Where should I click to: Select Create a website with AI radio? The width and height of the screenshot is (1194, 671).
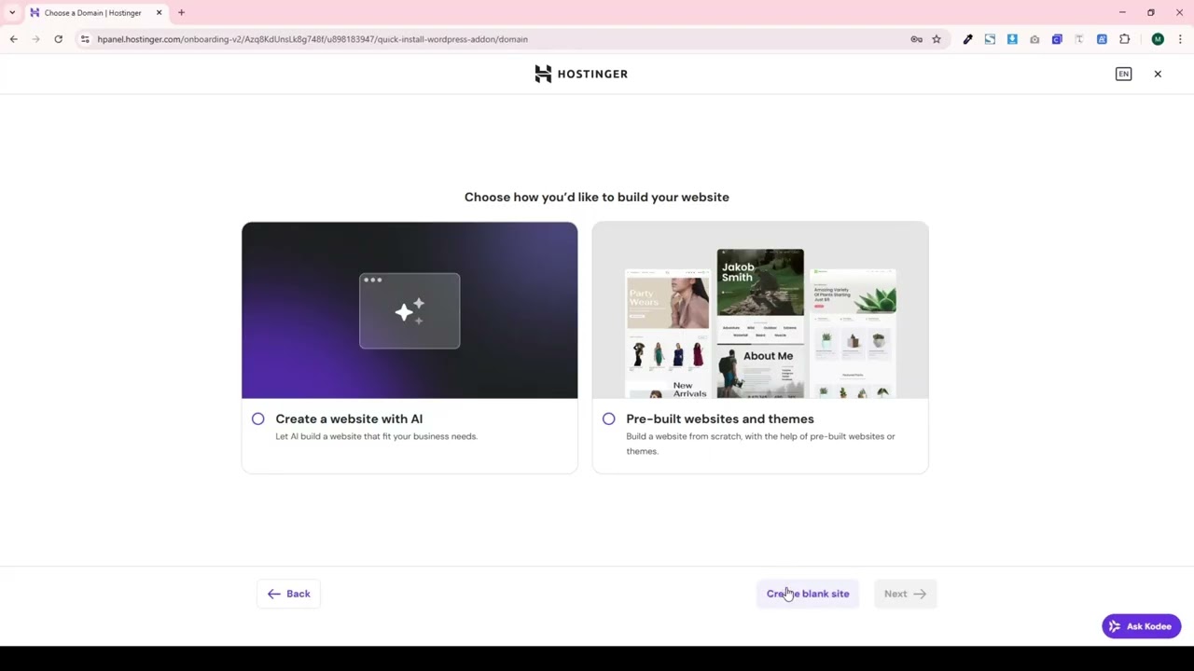click(257, 419)
